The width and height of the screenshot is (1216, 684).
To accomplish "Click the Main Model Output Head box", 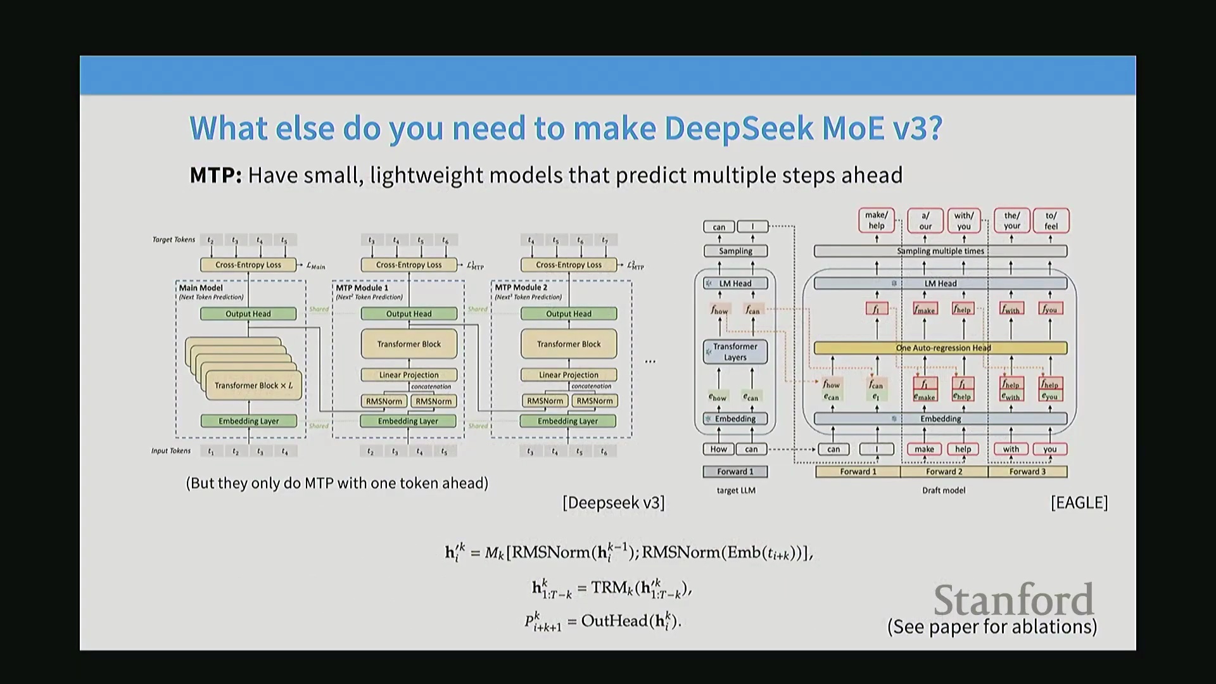I will 248,313.
